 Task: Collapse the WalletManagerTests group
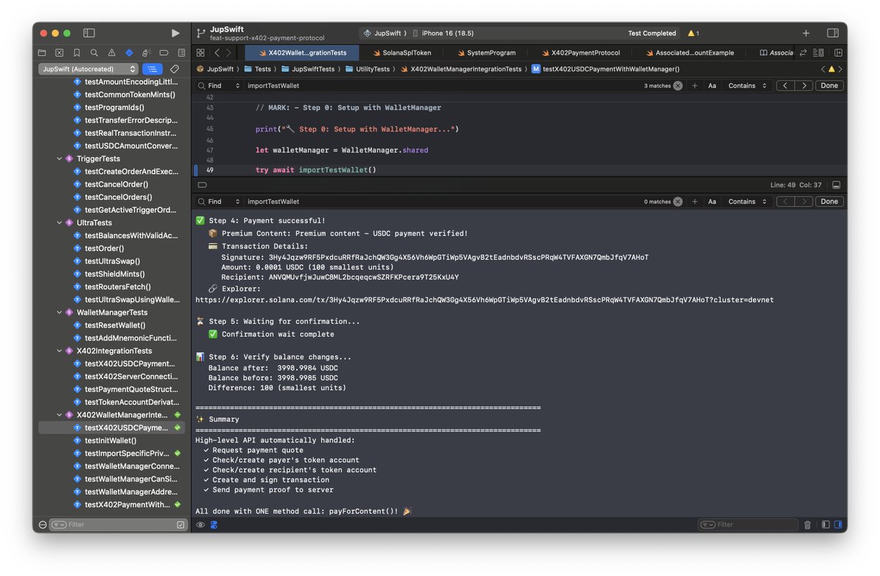[x=59, y=312]
